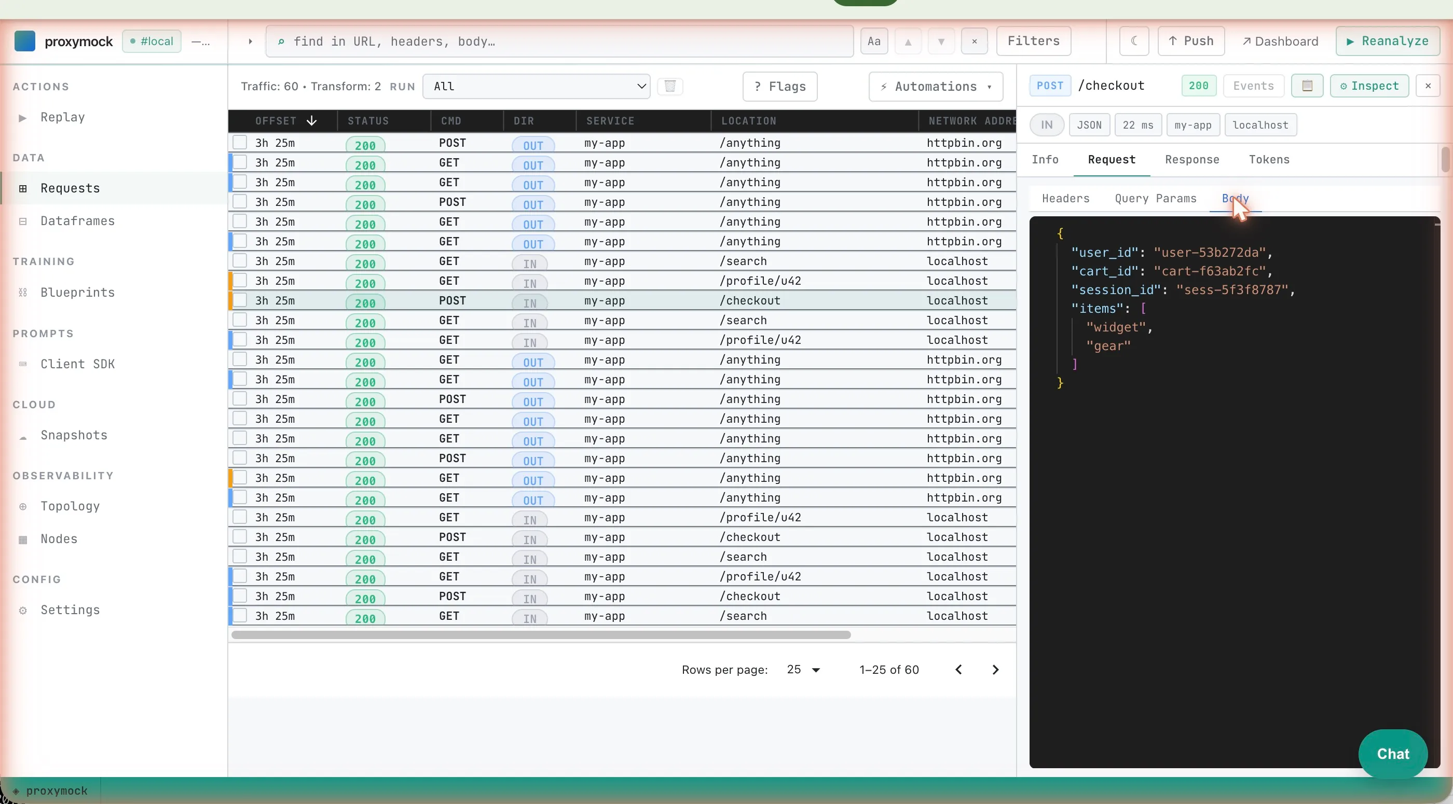Go to previous search match arrow
The image size is (1453, 804).
coord(908,41)
